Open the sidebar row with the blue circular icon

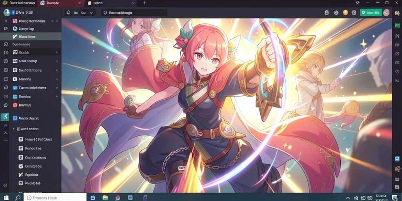pos(35,29)
